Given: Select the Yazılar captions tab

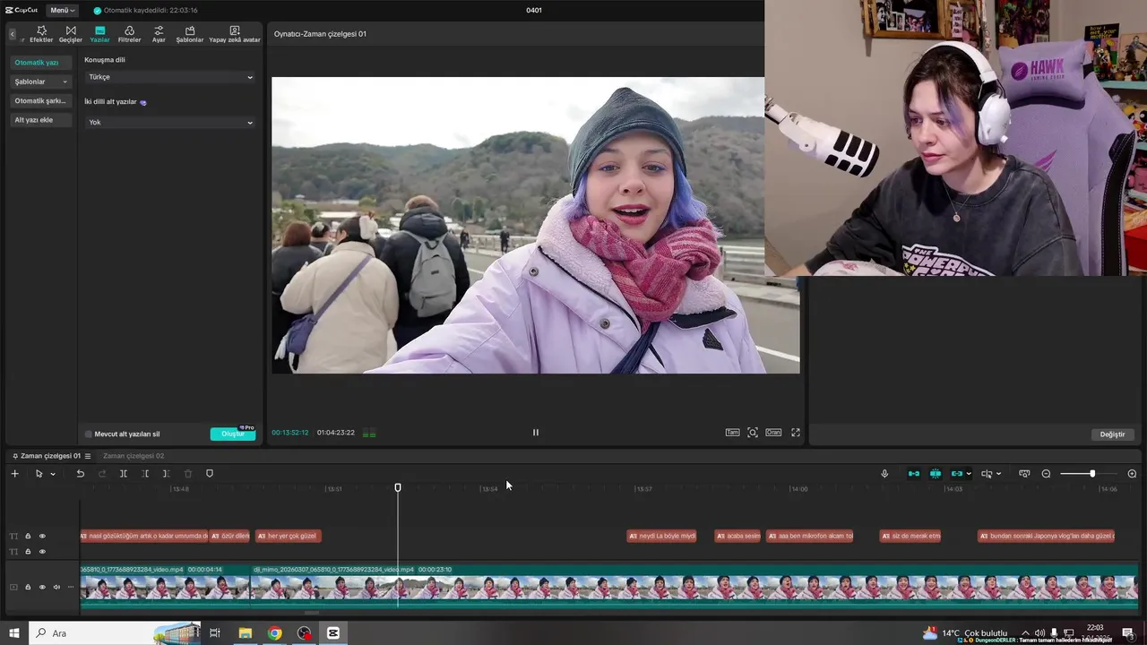Looking at the screenshot, I should point(99,34).
